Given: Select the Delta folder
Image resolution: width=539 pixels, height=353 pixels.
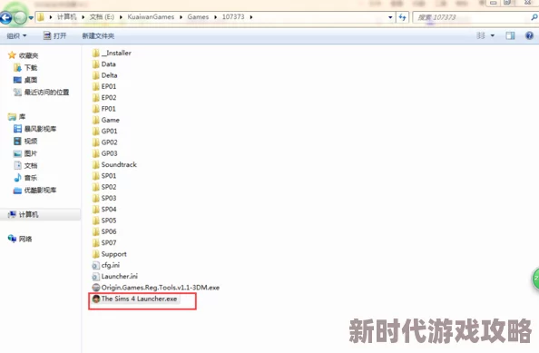Looking at the screenshot, I should click(105, 75).
